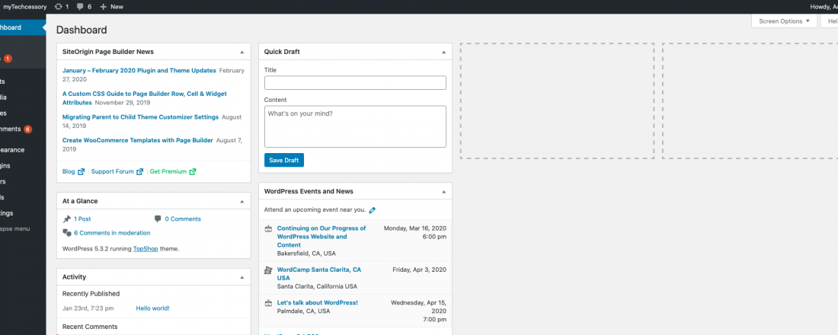Click the Blog link
The image size is (838, 335).
pyautogui.click(x=69, y=172)
